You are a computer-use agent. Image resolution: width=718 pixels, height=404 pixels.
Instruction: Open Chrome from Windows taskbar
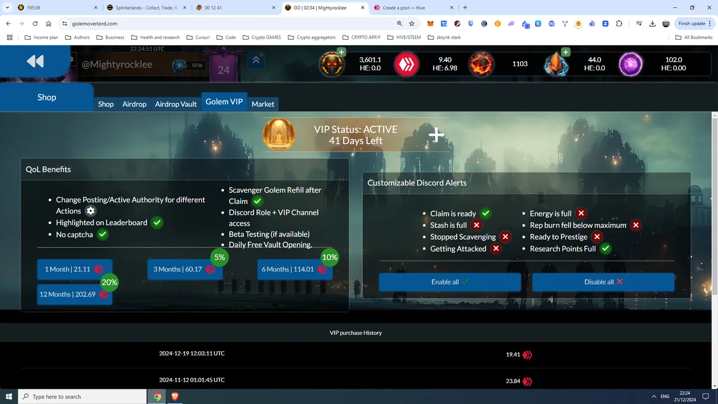click(158, 397)
